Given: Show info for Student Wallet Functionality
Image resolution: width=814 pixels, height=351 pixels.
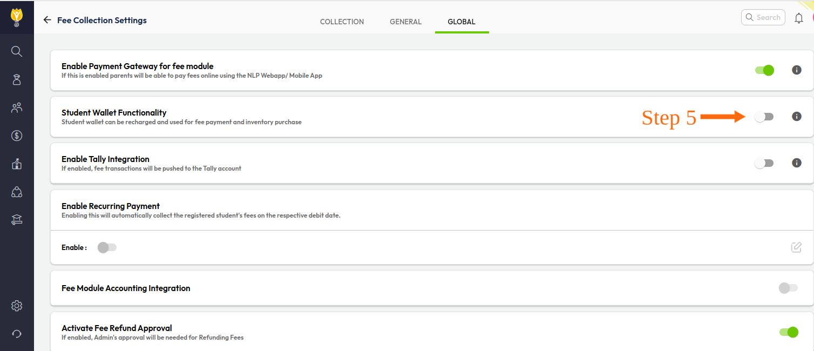Looking at the screenshot, I should 796,117.
